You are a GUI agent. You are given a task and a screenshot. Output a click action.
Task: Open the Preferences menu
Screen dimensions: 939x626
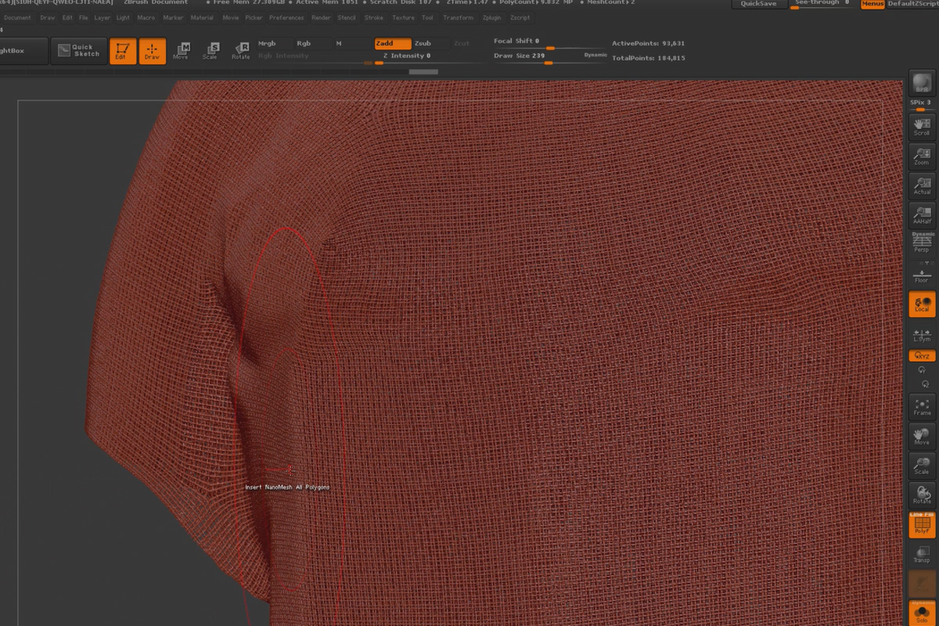[x=286, y=17]
